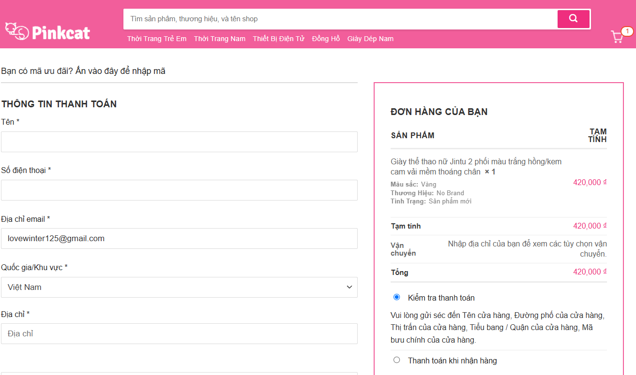Screen dimensions: 636x375
Task: Open the Thời Trang Nam category
Action: click(x=220, y=39)
